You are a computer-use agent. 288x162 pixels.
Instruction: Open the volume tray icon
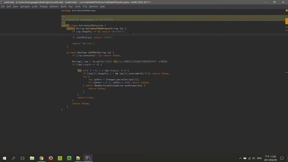click(x=254, y=158)
